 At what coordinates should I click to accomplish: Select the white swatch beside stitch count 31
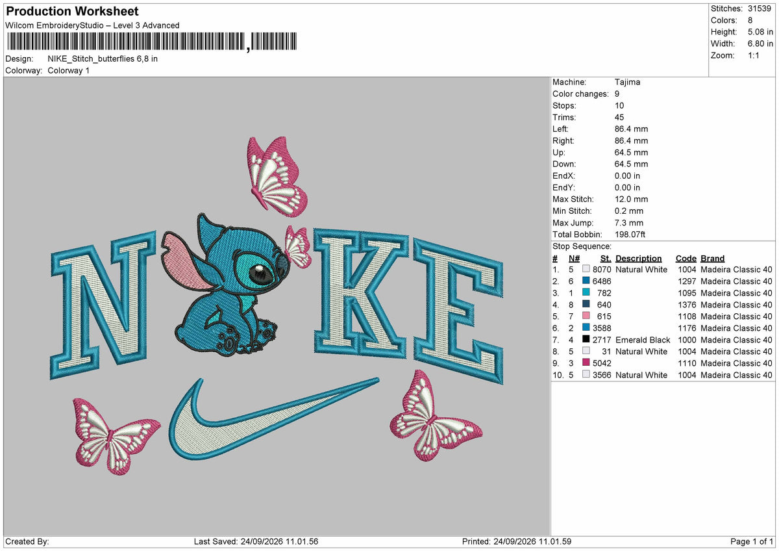(586, 351)
